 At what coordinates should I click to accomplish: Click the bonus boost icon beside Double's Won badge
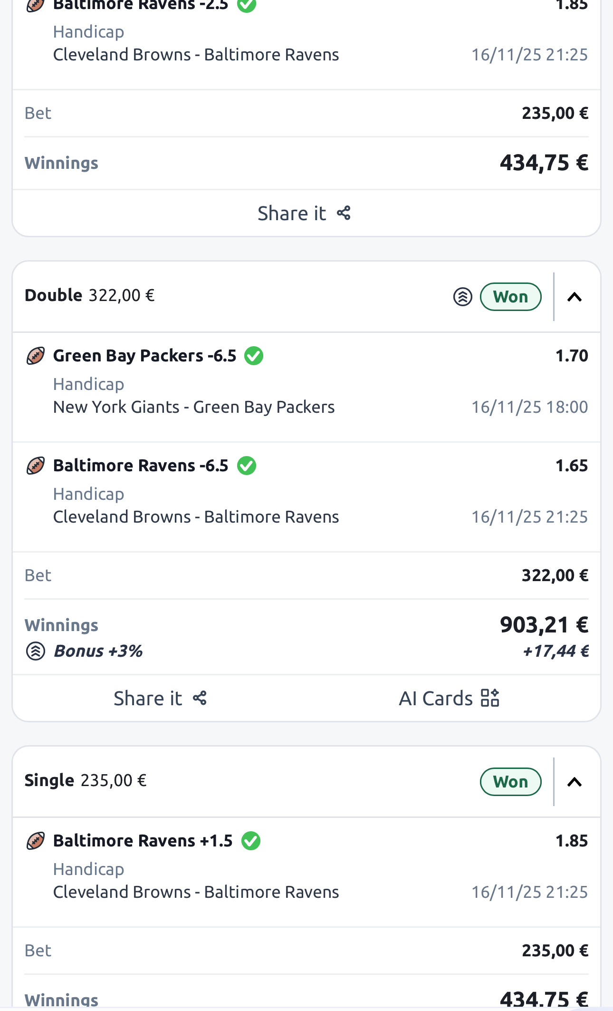pos(462,297)
